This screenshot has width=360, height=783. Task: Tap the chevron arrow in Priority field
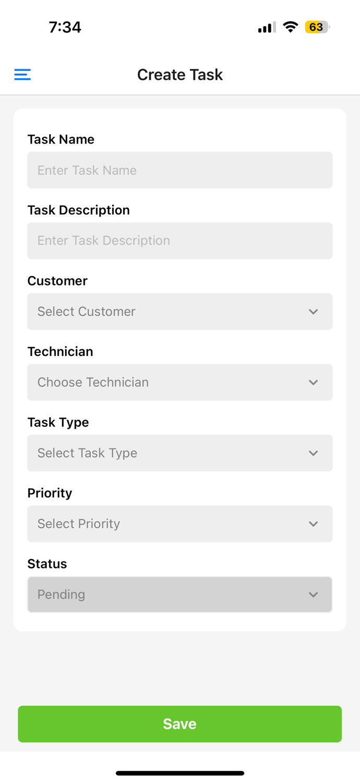pyautogui.click(x=313, y=524)
